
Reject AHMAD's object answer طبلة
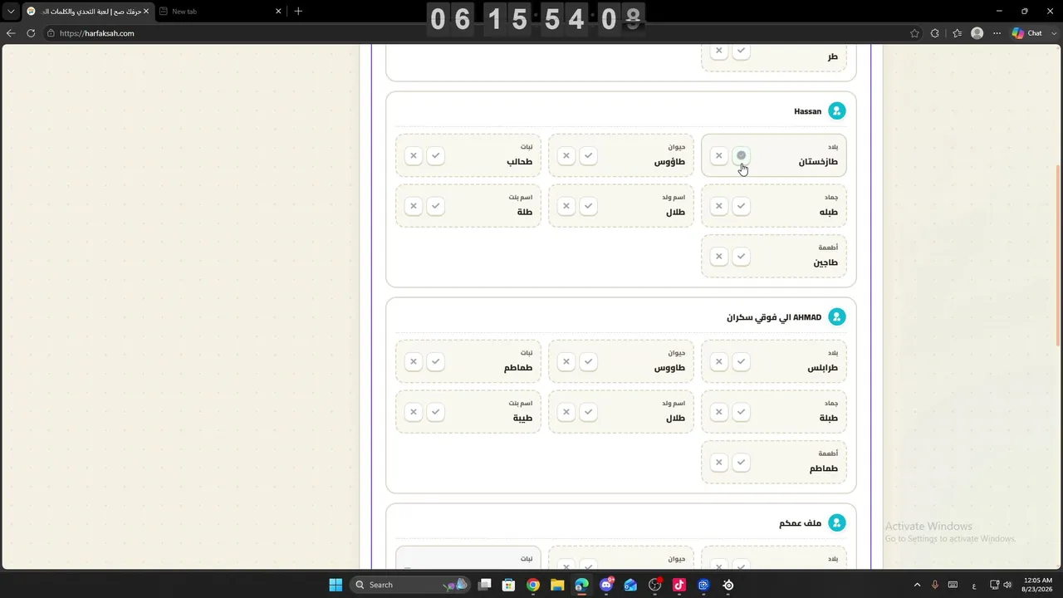719,412
